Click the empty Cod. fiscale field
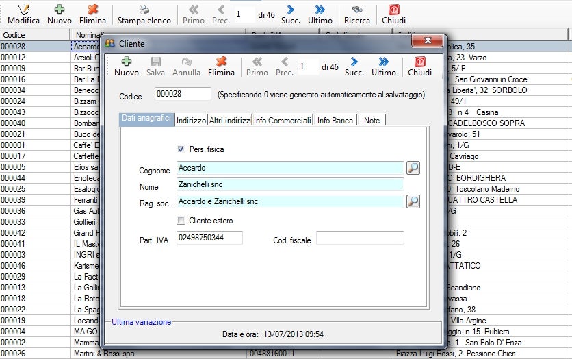 pos(360,238)
